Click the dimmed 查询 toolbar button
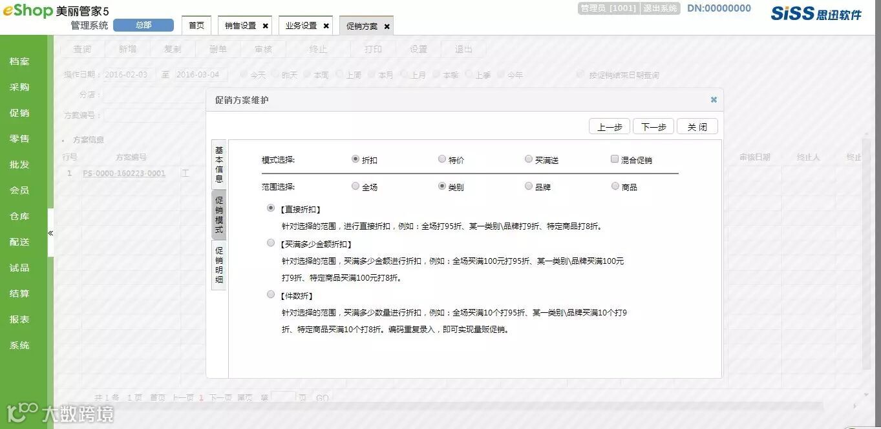This screenshot has width=881, height=429. pos(82,49)
